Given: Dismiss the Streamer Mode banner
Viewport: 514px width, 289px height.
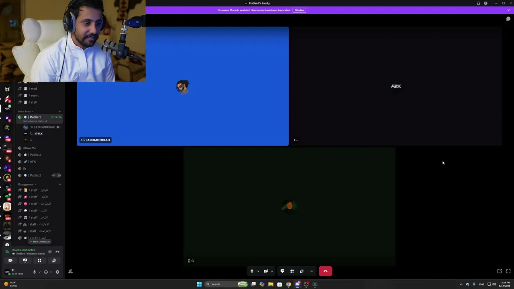Looking at the screenshot, I should coord(508,10).
